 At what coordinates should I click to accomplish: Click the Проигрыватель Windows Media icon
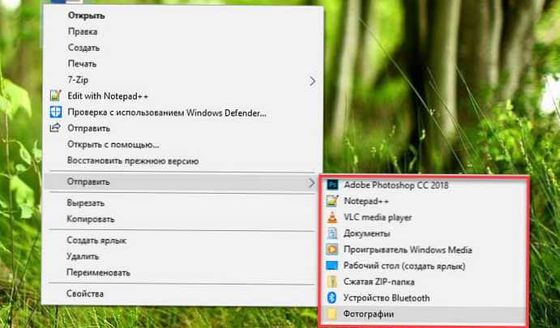pyautogui.click(x=332, y=249)
